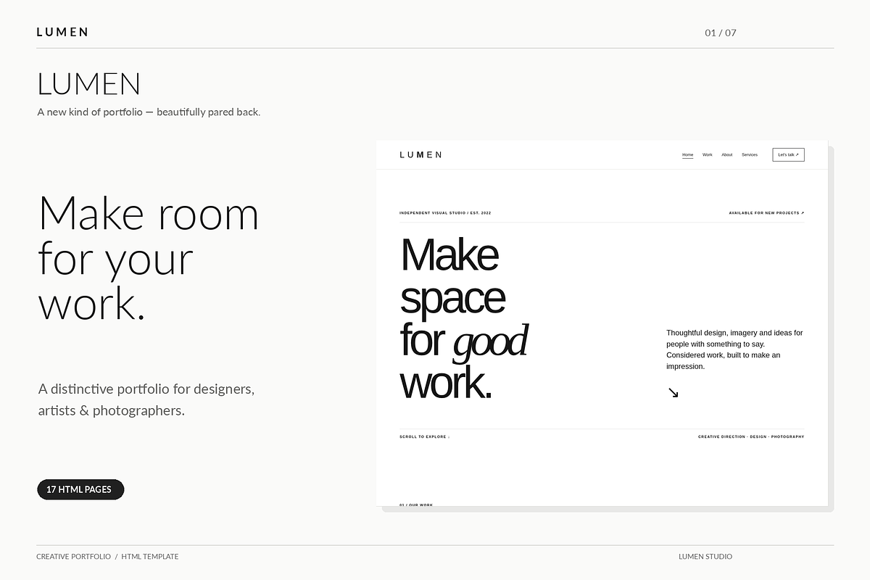Click the website preview mockup thumbnail
The width and height of the screenshot is (870, 580).
(602, 323)
